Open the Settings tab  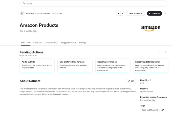tap(83, 43)
